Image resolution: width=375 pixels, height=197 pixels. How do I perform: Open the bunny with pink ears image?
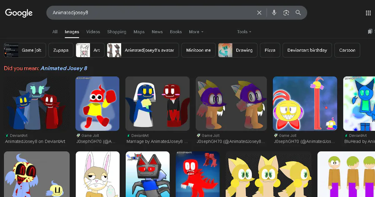tap(97, 174)
